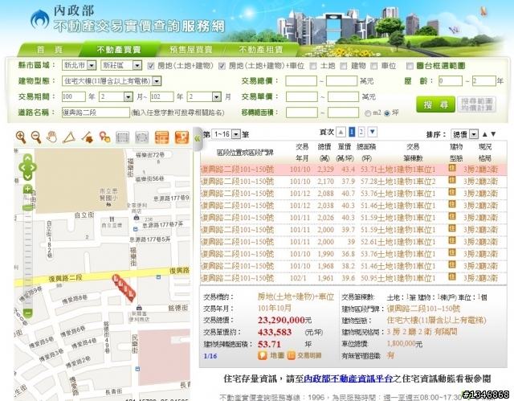Choose the rectangle selection tool
This screenshot has width=514, height=401.
[x=123, y=137]
